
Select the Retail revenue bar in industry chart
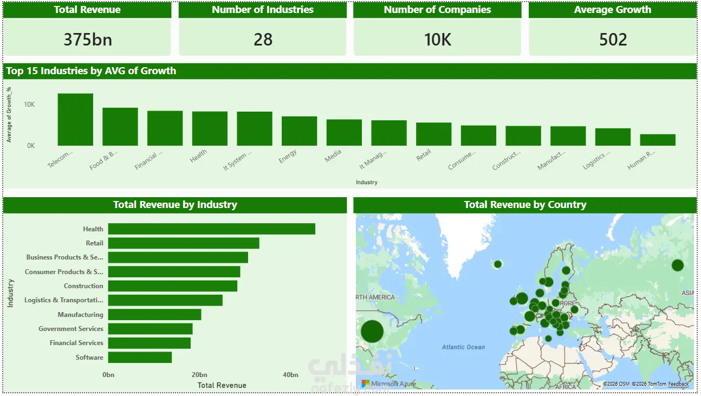tap(184, 243)
